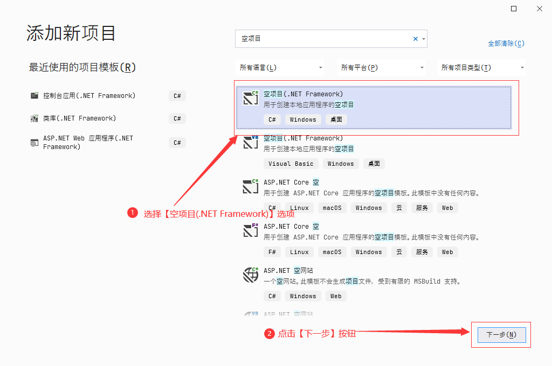Image resolution: width=552 pixels, height=366 pixels.
Task: Close the 添加新项目 dialog
Action: tap(539, 9)
